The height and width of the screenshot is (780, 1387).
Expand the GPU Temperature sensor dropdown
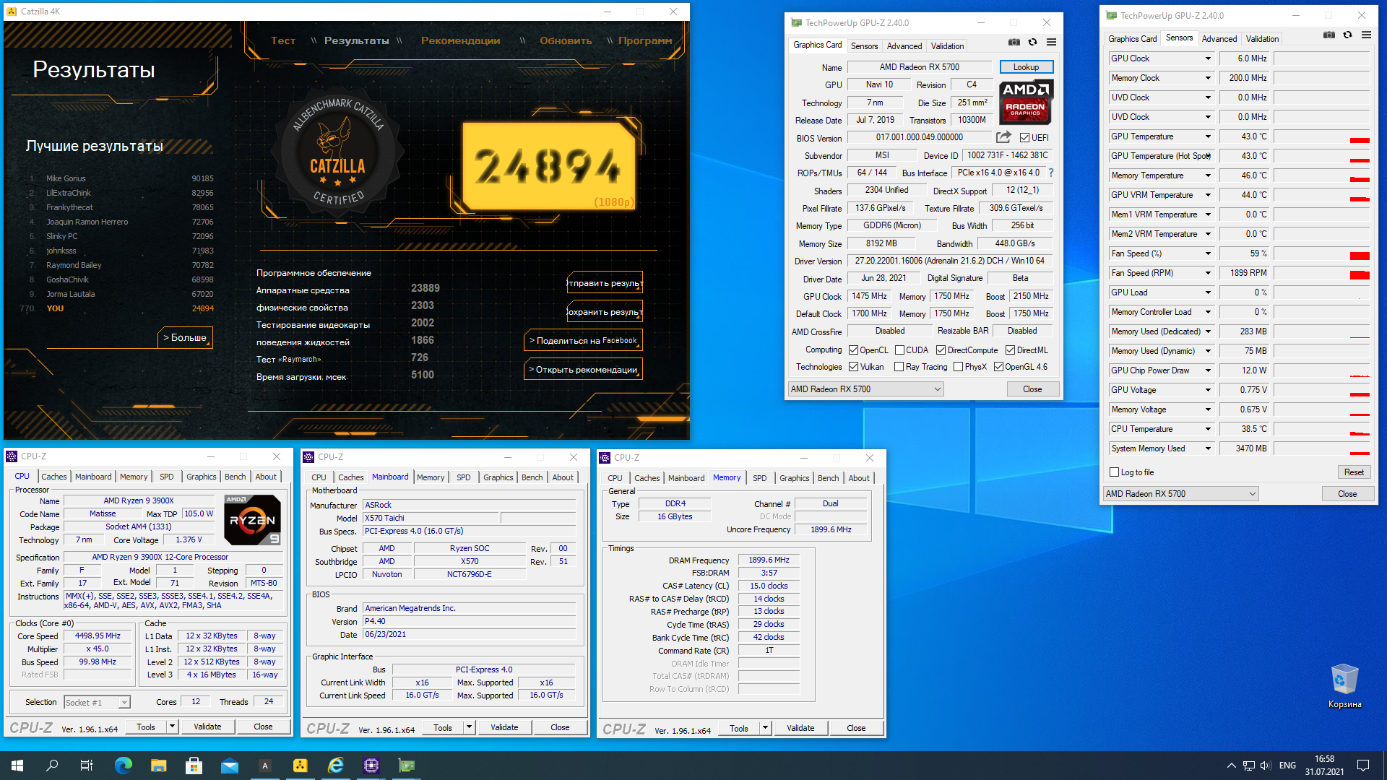[x=1208, y=136]
